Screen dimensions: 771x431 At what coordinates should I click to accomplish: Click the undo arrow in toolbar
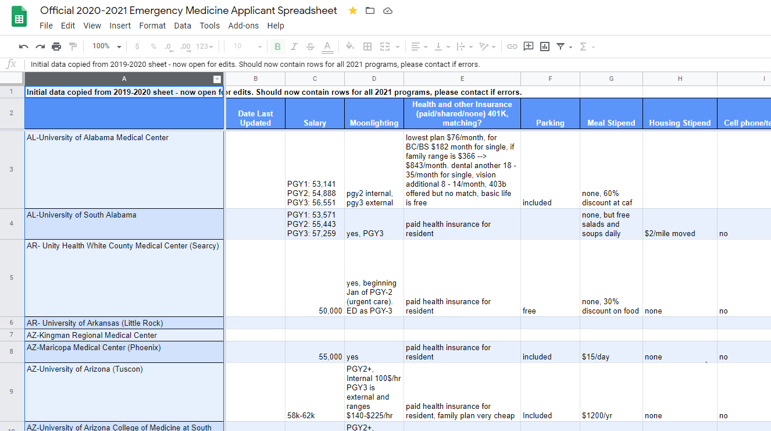(23, 47)
